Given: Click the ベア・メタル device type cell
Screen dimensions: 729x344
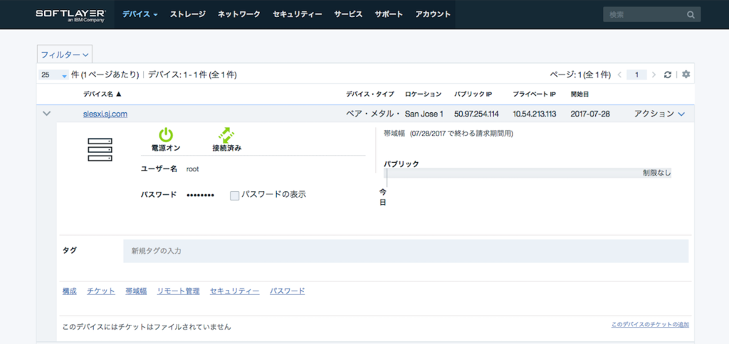Looking at the screenshot, I should pyautogui.click(x=373, y=114).
